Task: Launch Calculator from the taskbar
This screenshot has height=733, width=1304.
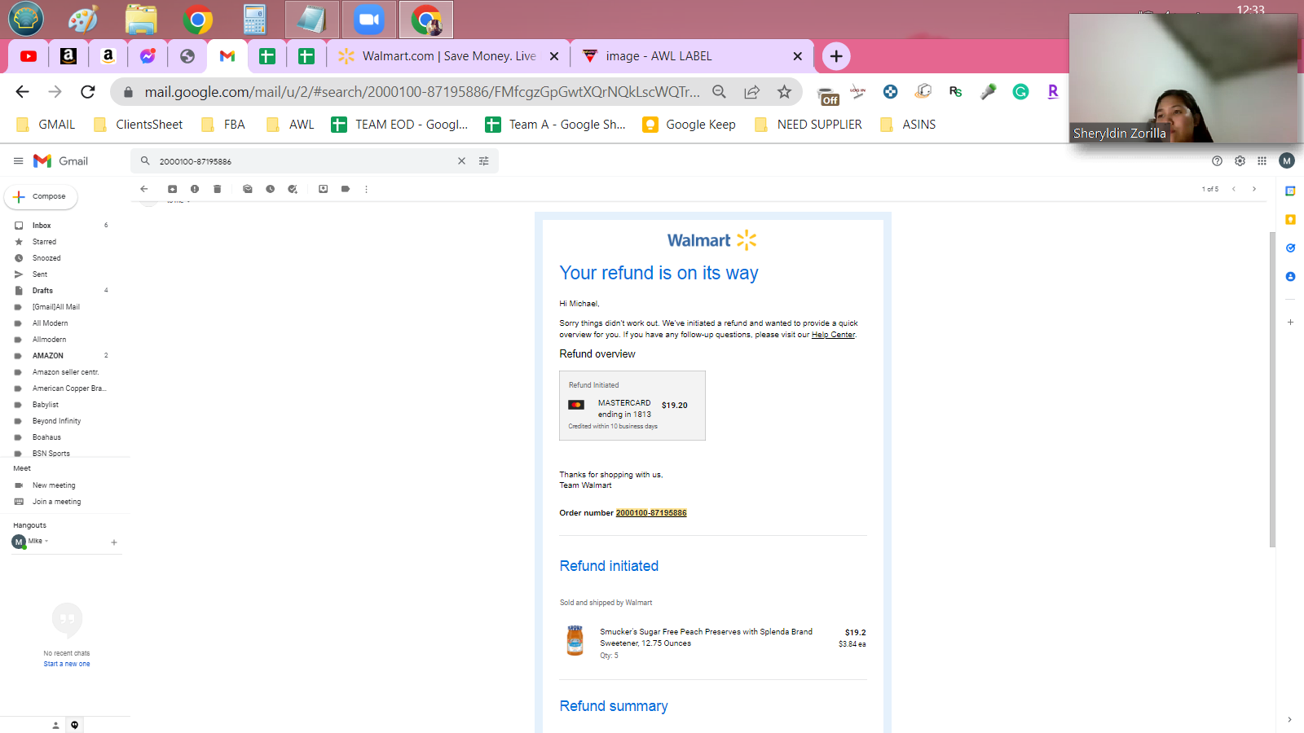Action: click(x=255, y=19)
